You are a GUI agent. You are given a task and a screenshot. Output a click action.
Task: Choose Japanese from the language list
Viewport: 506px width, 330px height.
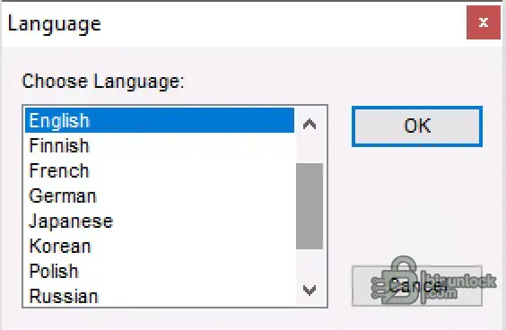[160, 221]
